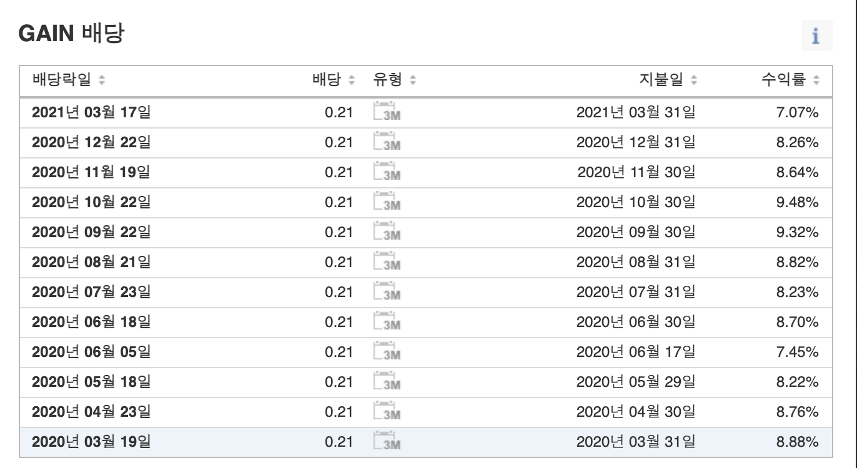Click 0.21 dividend in 2020년 03월 19일 row
857x468 pixels.
pos(339,442)
